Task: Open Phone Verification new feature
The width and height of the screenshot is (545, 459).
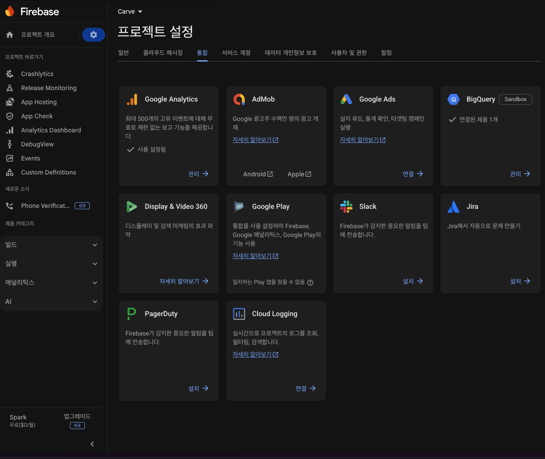Action: tap(45, 206)
